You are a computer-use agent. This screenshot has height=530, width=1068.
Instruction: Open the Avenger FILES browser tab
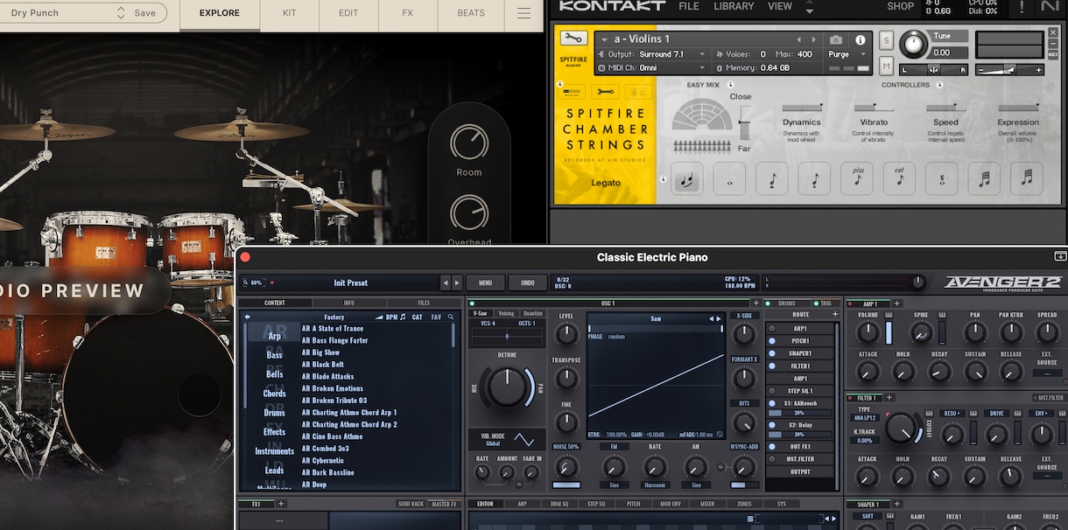pos(424,303)
